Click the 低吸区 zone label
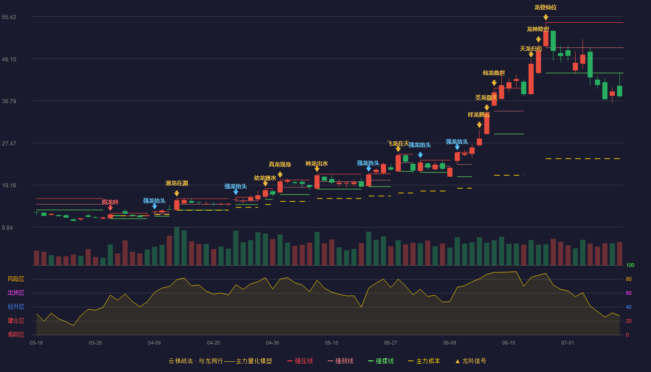Image resolution: width=651 pixels, height=372 pixels. pyautogui.click(x=16, y=334)
